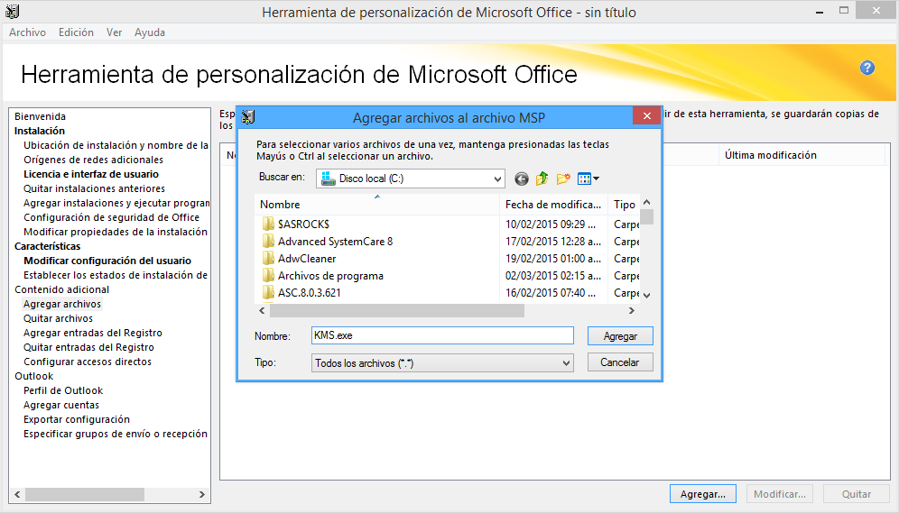The height and width of the screenshot is (513, 899).
Task: Click the main window title bar app icon
Action: [12, 12]
